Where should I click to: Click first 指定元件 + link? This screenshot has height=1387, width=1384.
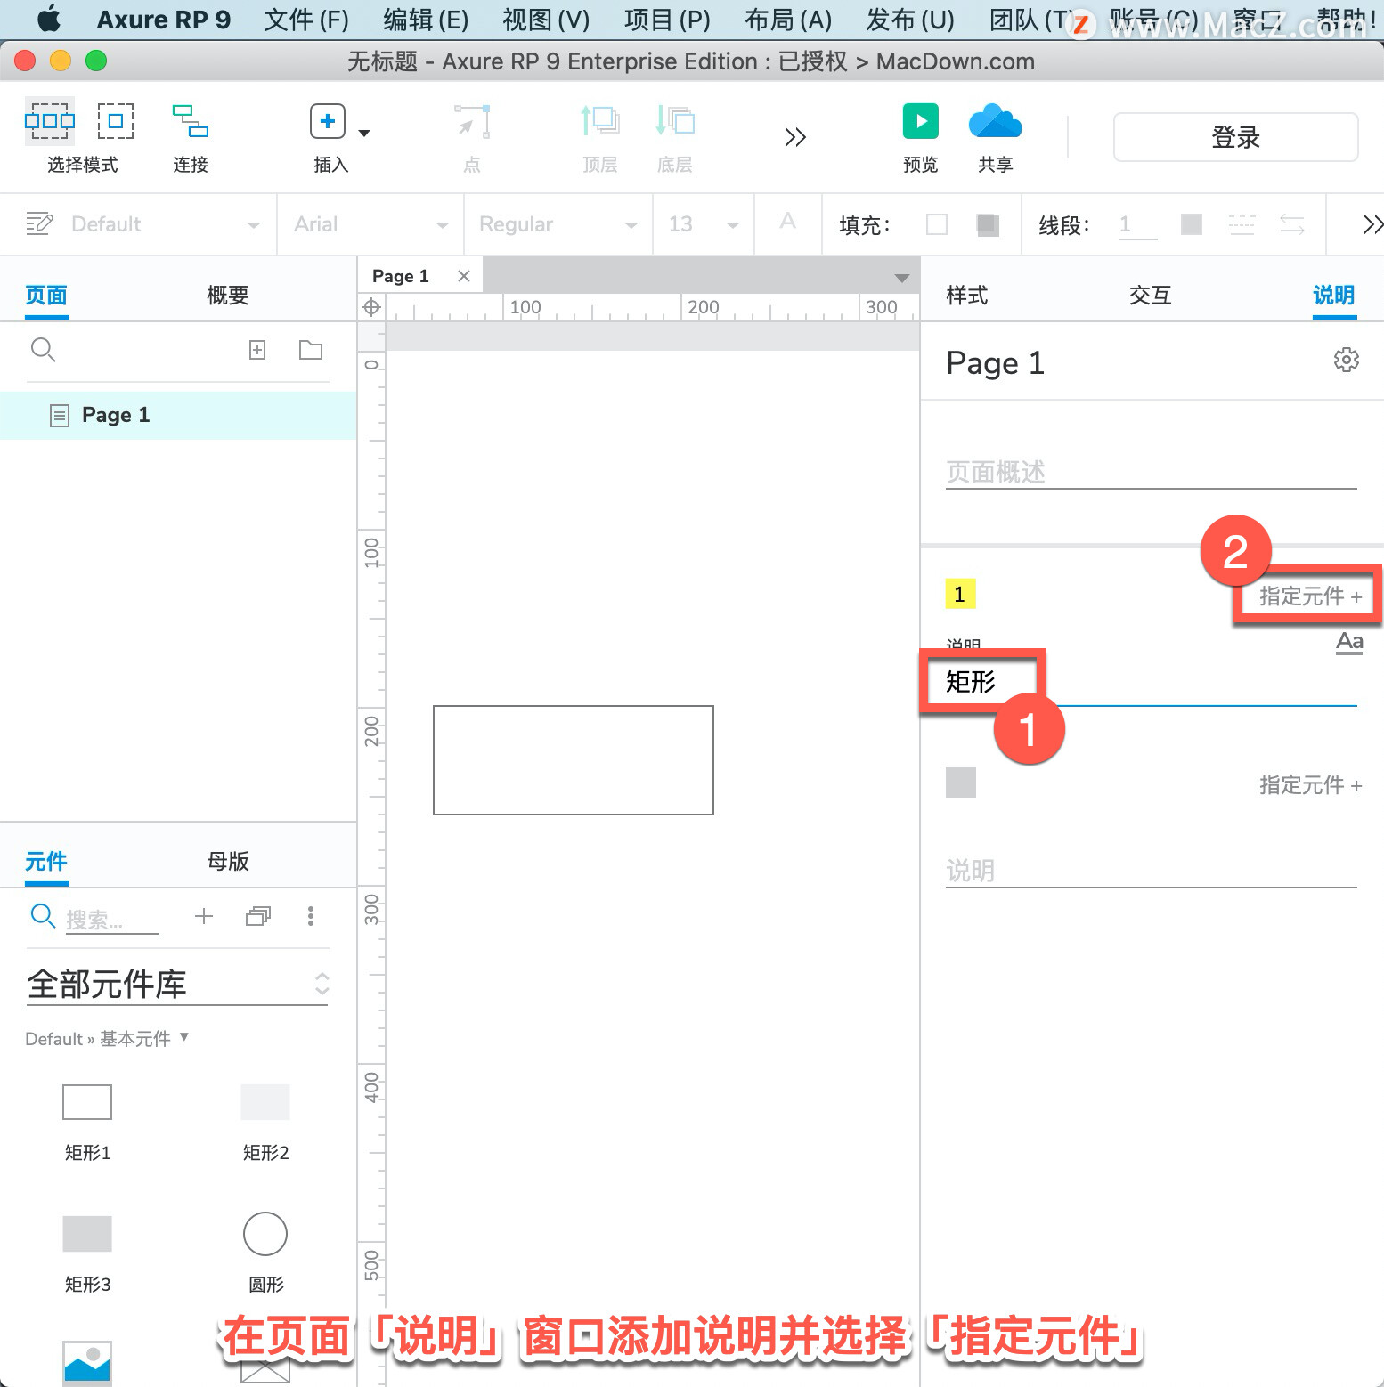click(x=1311, y=596)
